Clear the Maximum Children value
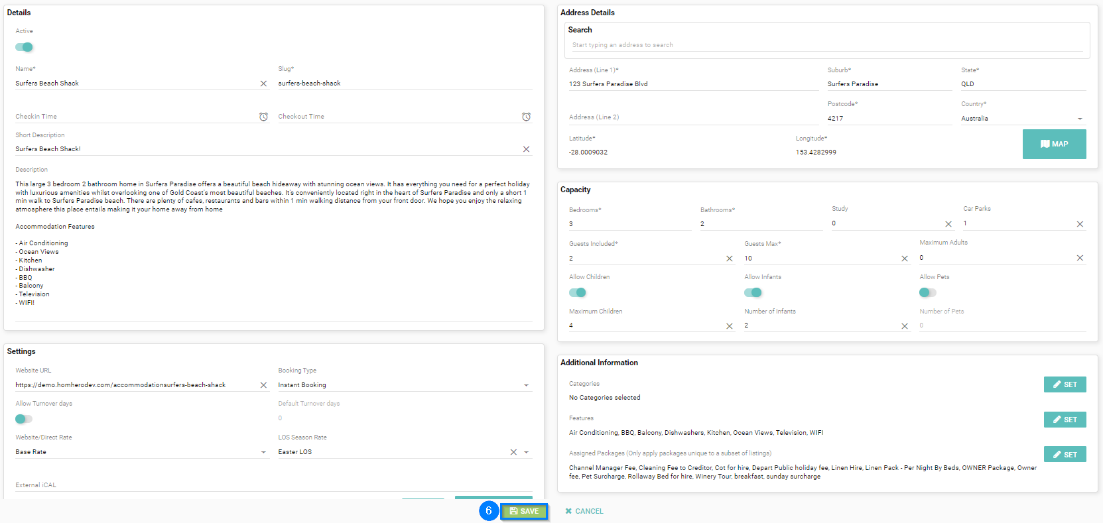The image size is (1103, 523). [730, 326]
